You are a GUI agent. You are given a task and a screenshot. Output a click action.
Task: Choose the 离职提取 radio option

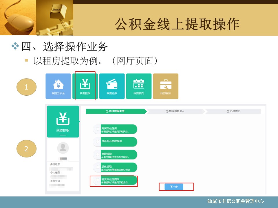point(97,155)
